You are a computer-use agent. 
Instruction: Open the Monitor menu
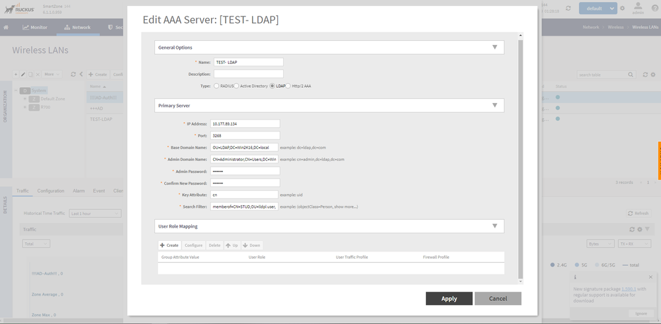point(35,28)
